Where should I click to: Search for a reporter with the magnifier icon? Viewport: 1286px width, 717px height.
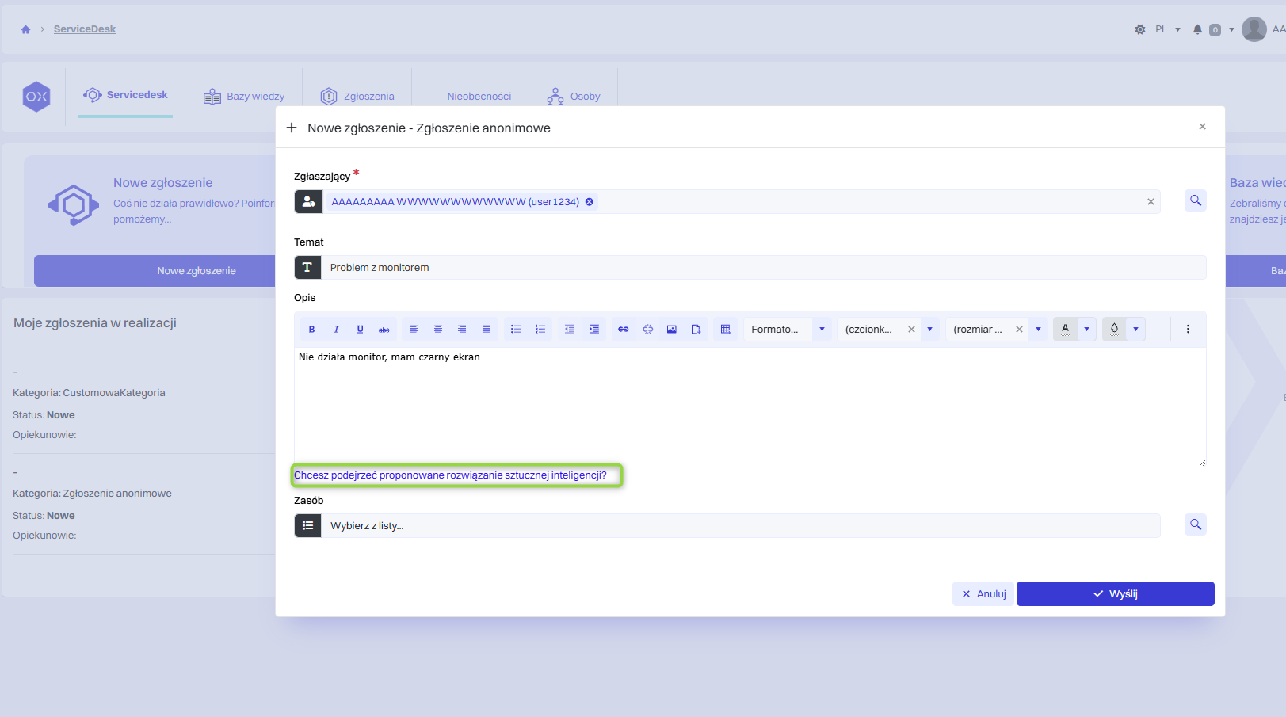pyautogui.click(x=1195, y=200)
